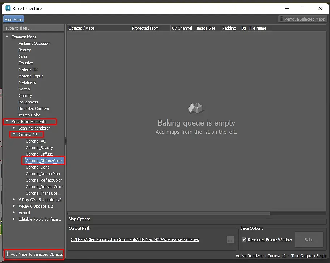
Task: Select the Rounded Corners map
Action: pos(34,109)
